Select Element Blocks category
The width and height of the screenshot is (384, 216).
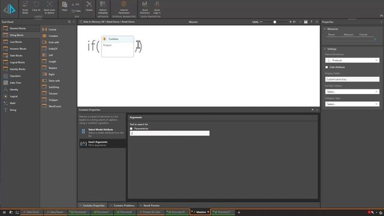click(20, 28)
